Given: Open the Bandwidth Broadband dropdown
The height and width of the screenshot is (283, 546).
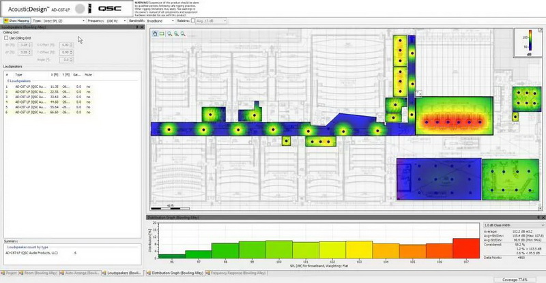Looking at the screenshot, I should point(160,21).
